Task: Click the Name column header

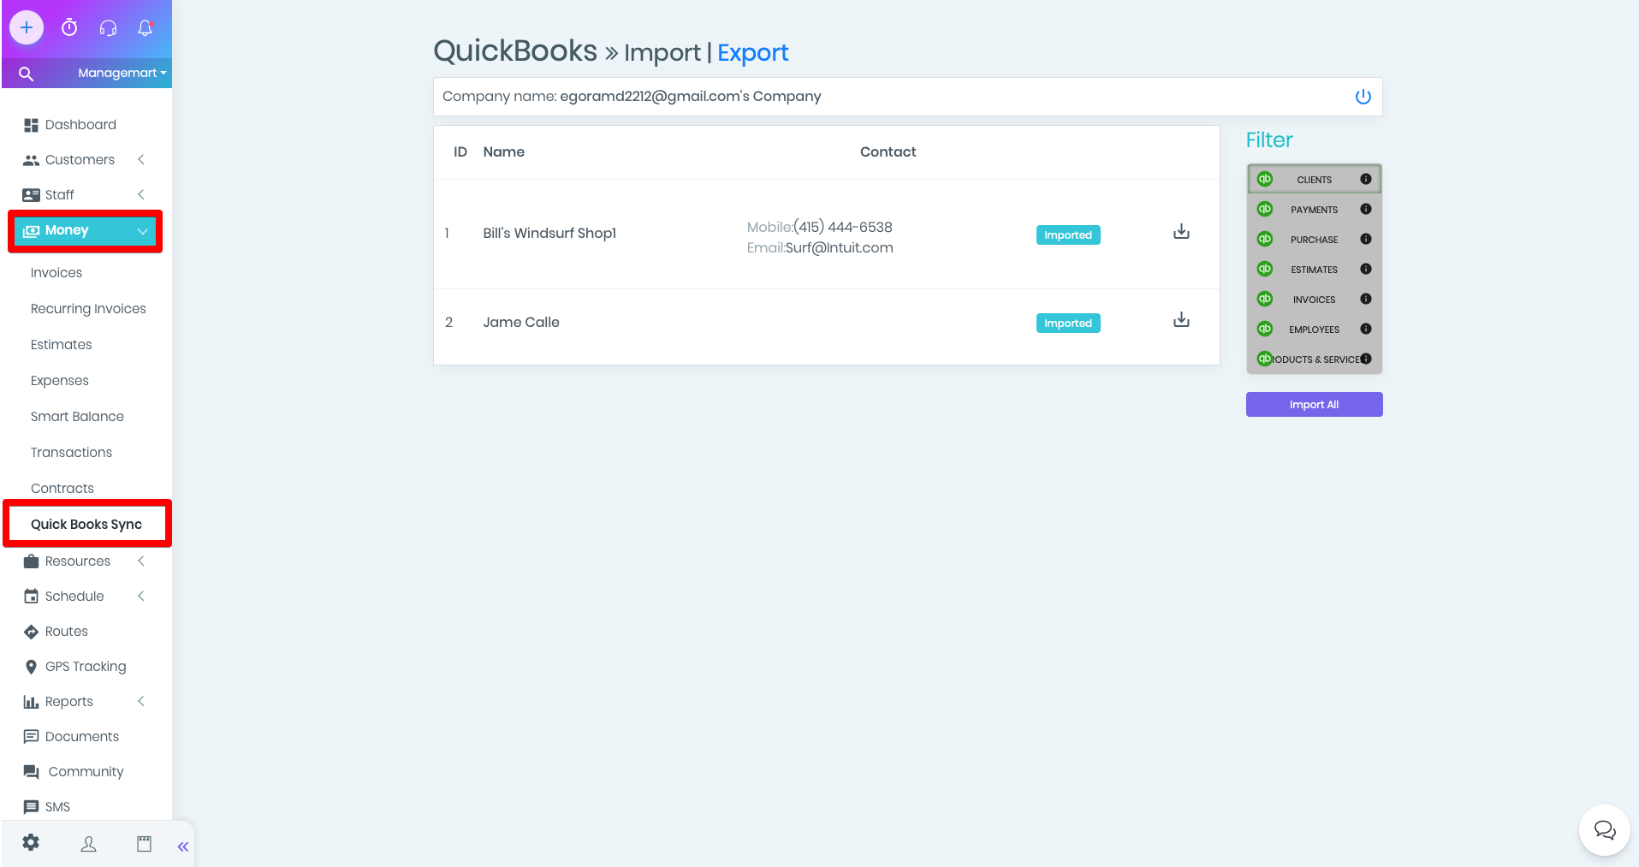Action: (504, 152)
